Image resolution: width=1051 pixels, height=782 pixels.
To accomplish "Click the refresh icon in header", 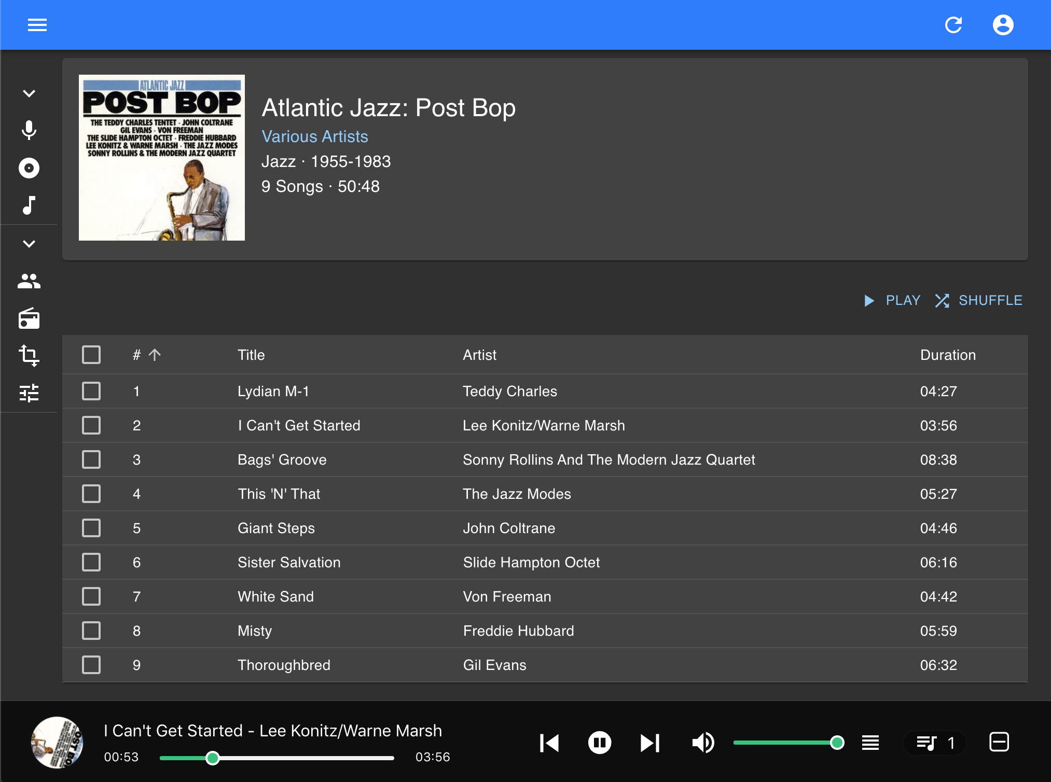I will [953, 25].
